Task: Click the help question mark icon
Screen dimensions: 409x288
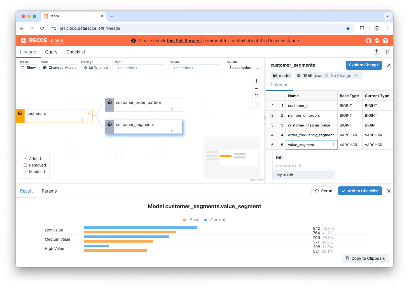Action: [x=385, y=41]
